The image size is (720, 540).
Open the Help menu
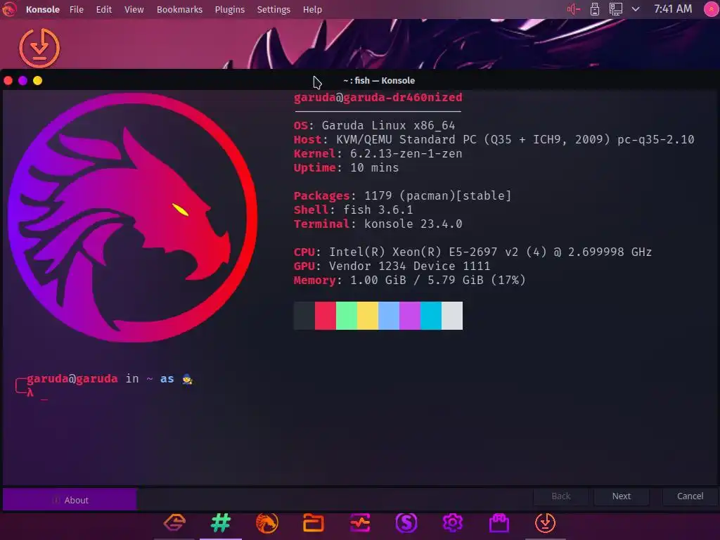312,10
